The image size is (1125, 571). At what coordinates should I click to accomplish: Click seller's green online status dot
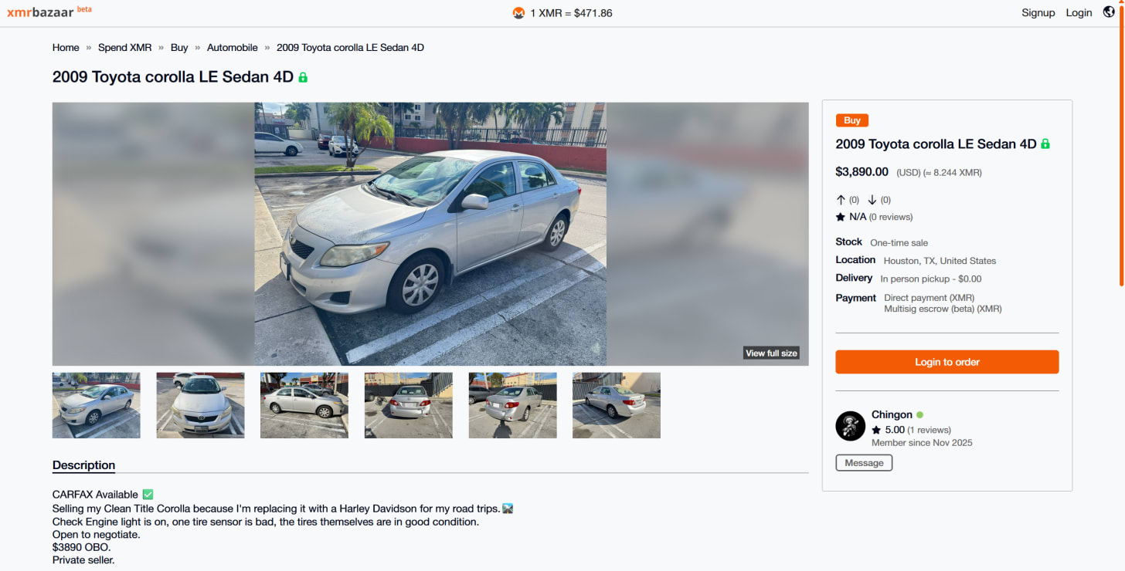(919, 415)
